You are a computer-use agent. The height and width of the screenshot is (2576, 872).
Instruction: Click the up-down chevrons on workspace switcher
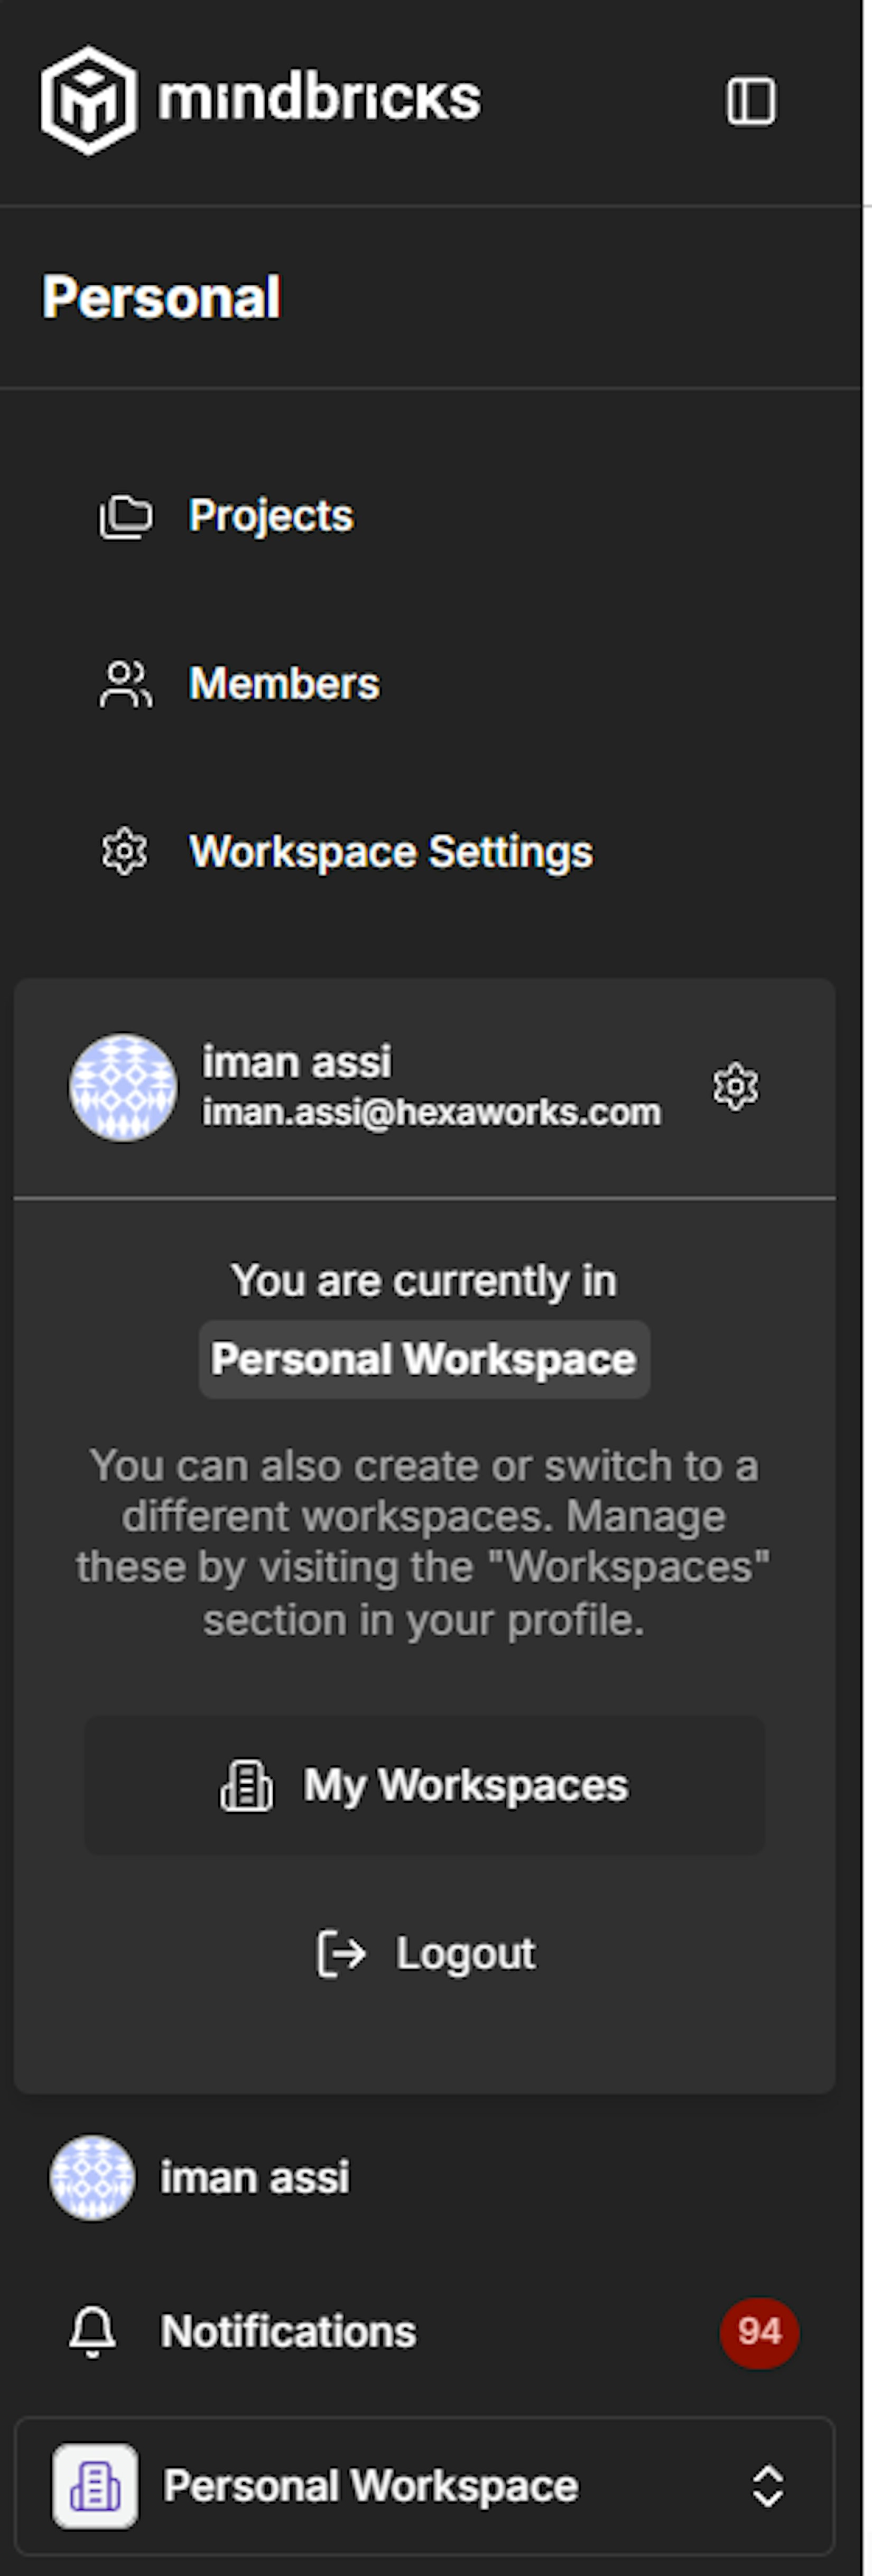pyautogui.click(x=767, y=2485)
